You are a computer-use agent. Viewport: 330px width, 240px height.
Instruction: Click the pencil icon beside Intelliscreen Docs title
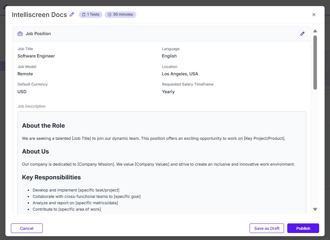coord(72,14)
